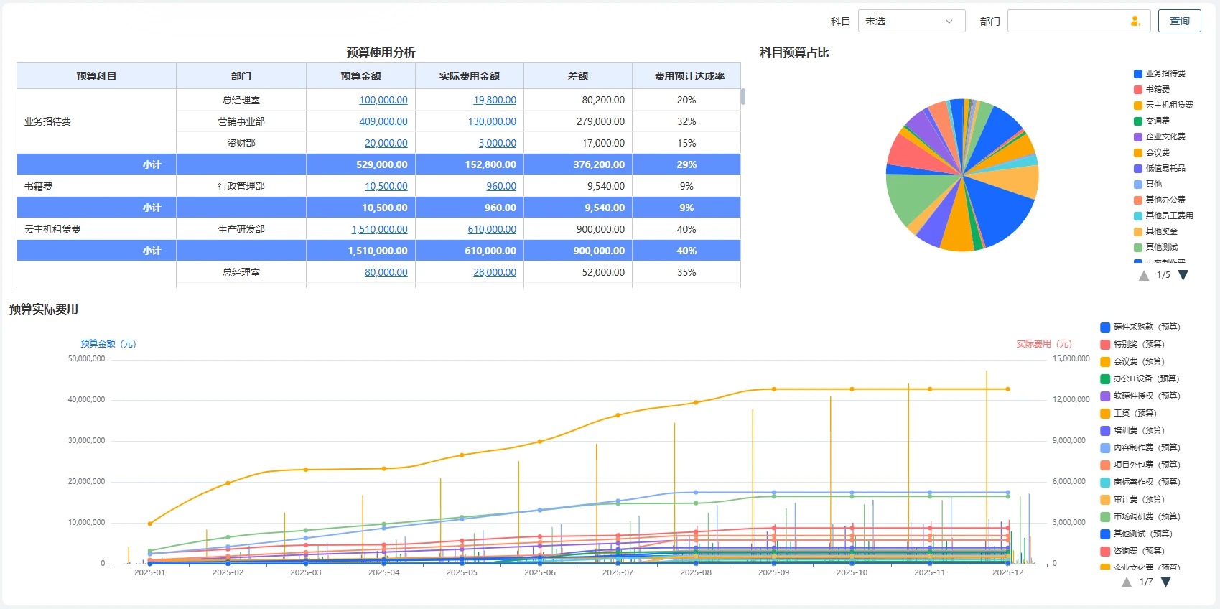
Task: Open budget link 20,000.00 for 资财部
Action: [386, 143]
